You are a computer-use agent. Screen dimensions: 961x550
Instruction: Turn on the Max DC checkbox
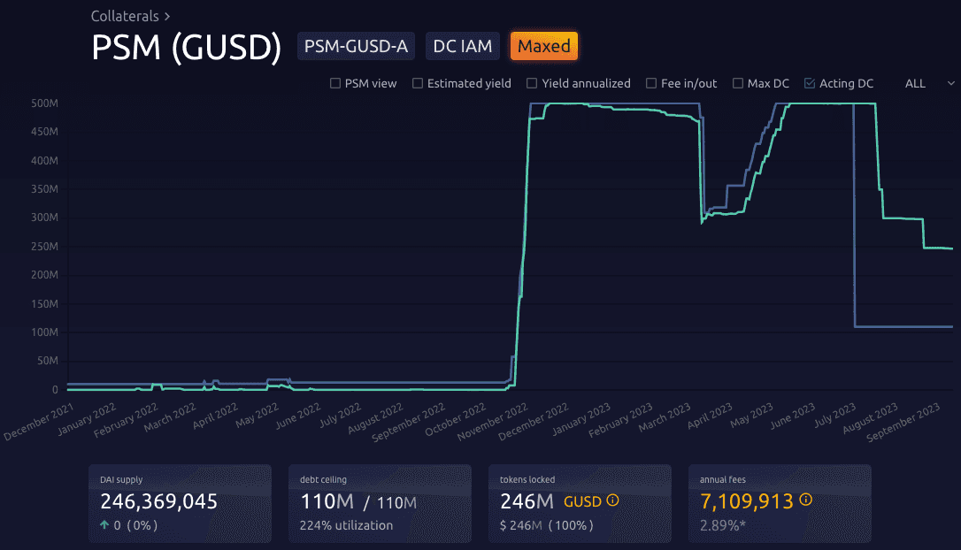coord(737,83)
